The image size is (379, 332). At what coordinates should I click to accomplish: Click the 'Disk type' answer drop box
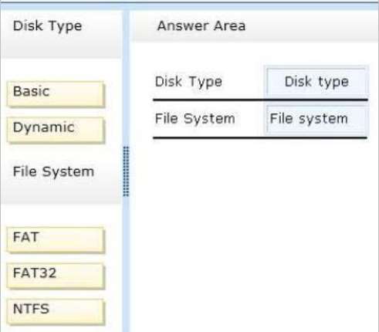coord(316,82)
